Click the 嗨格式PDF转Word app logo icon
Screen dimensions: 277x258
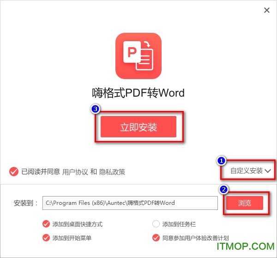pyautogui.click(x=138, y=56)
